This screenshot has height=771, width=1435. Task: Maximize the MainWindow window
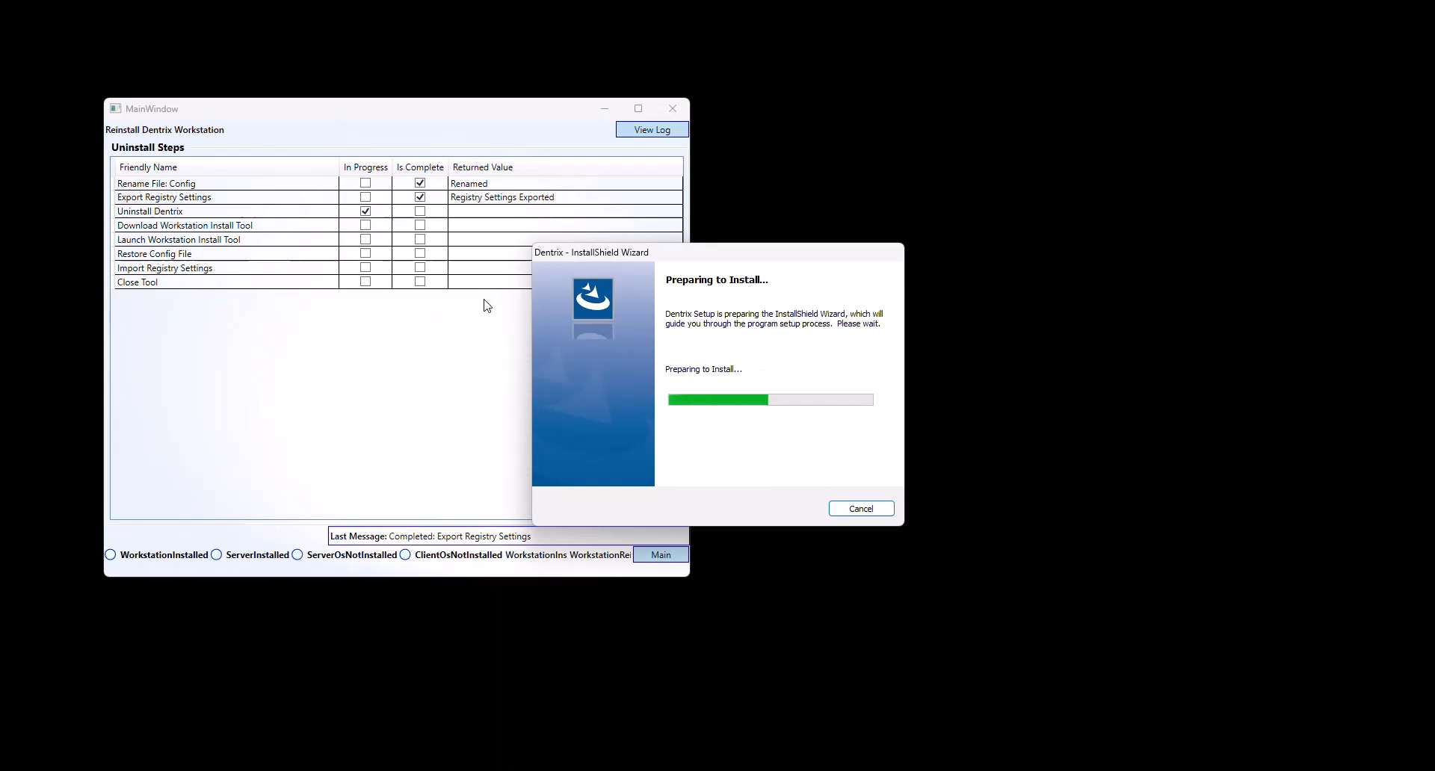[x=638, y=108]
